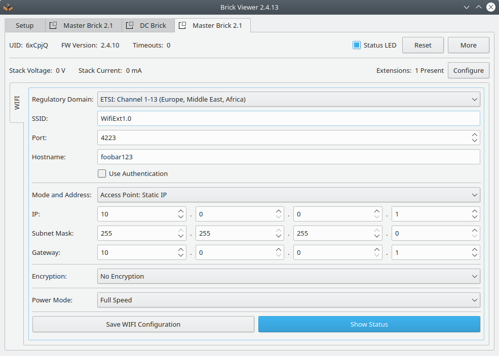Click the Show Status button

(369, 324)
